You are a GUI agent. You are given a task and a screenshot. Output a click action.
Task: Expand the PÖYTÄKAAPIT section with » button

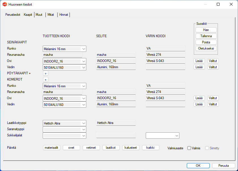pos(46,73)
